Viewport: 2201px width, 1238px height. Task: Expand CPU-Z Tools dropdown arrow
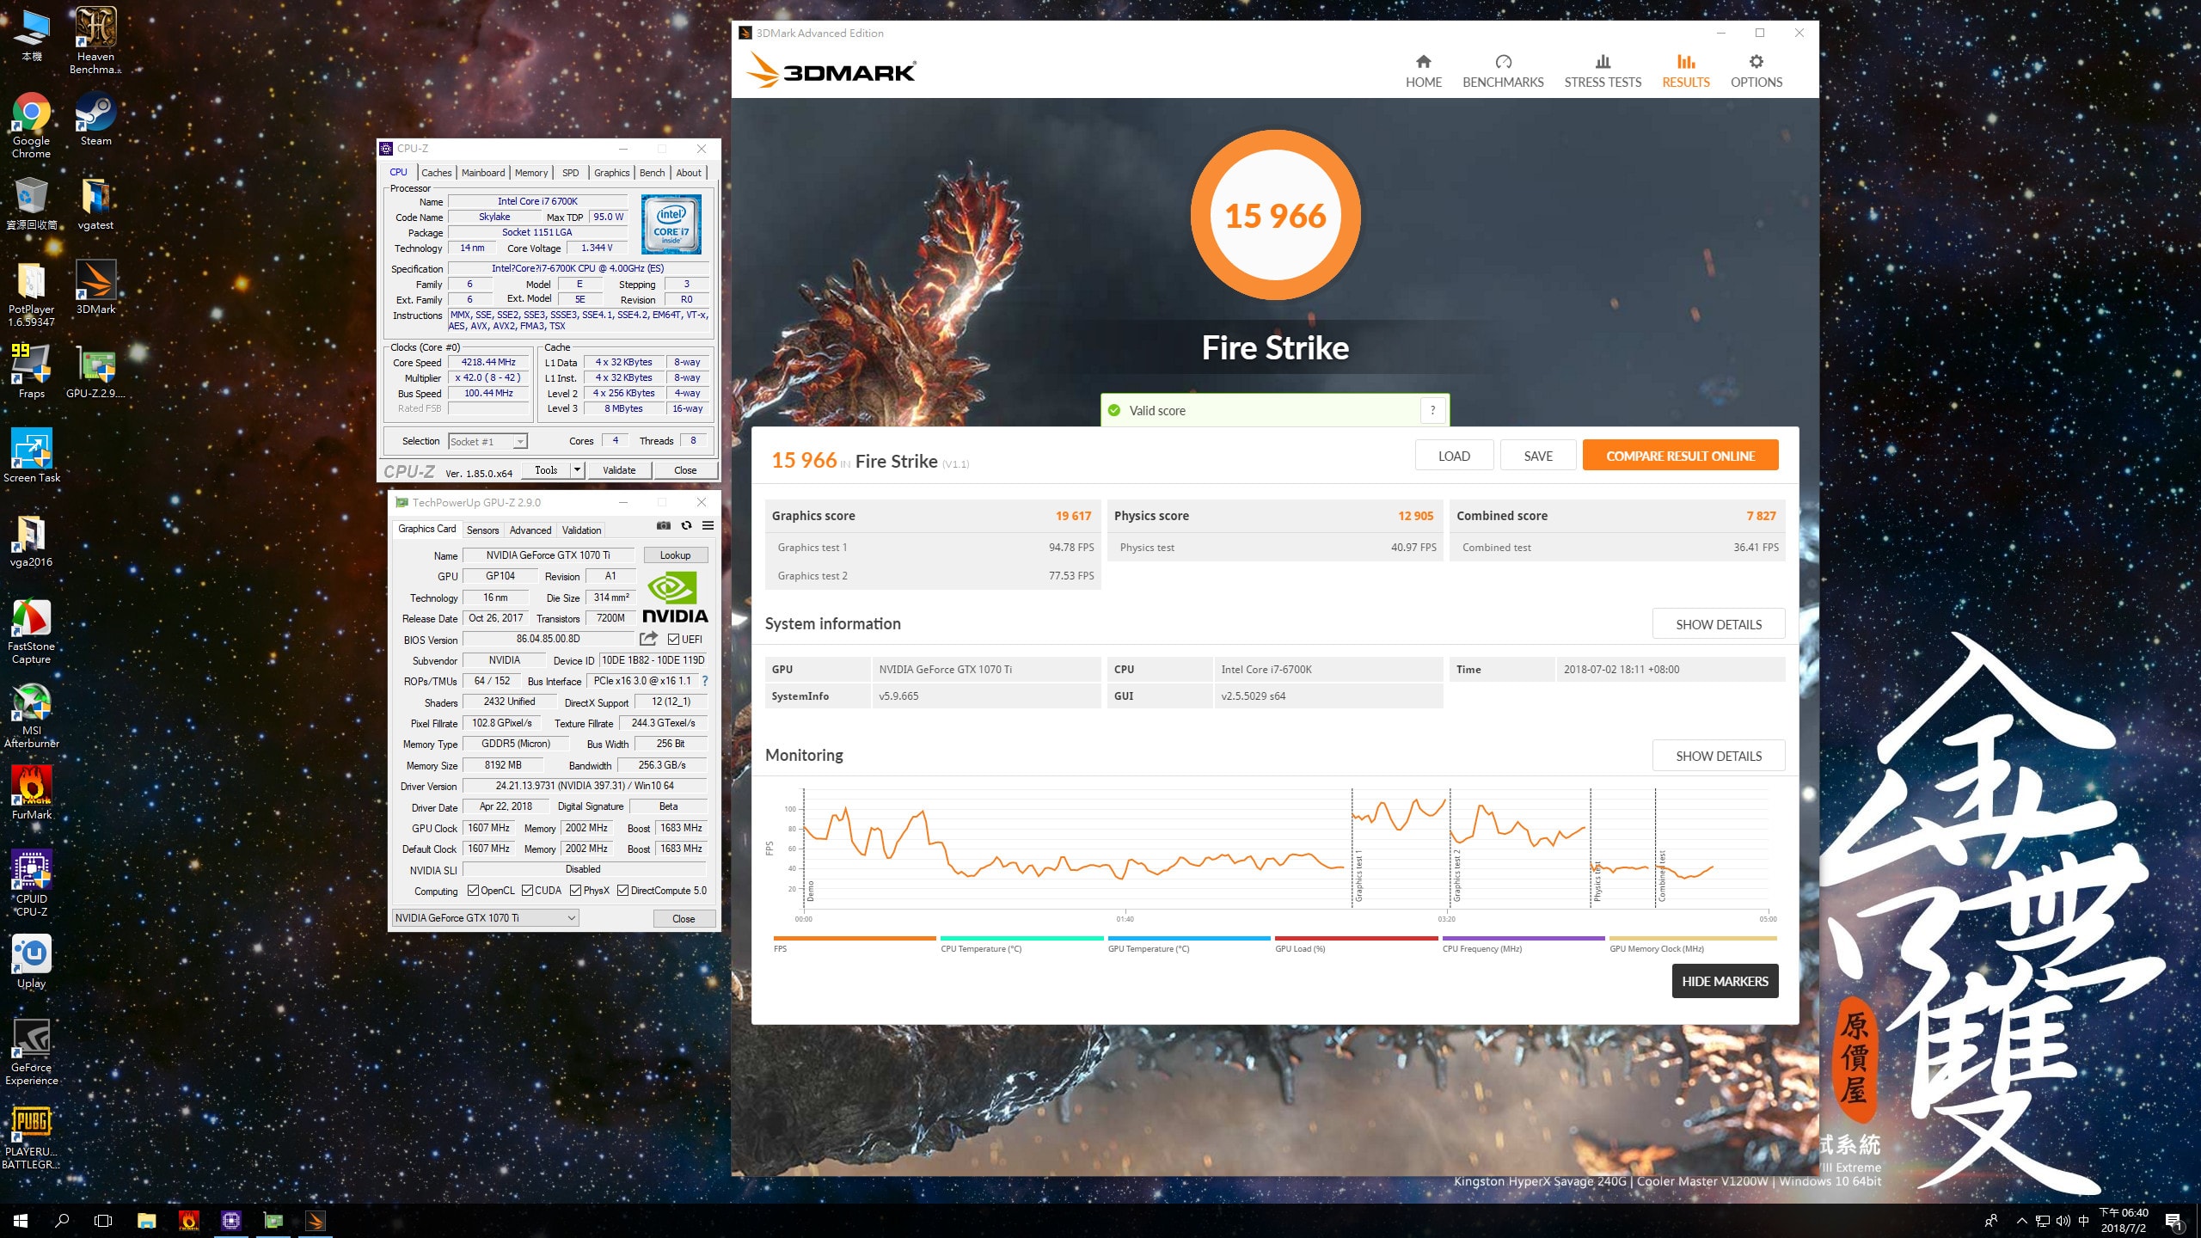578,470
